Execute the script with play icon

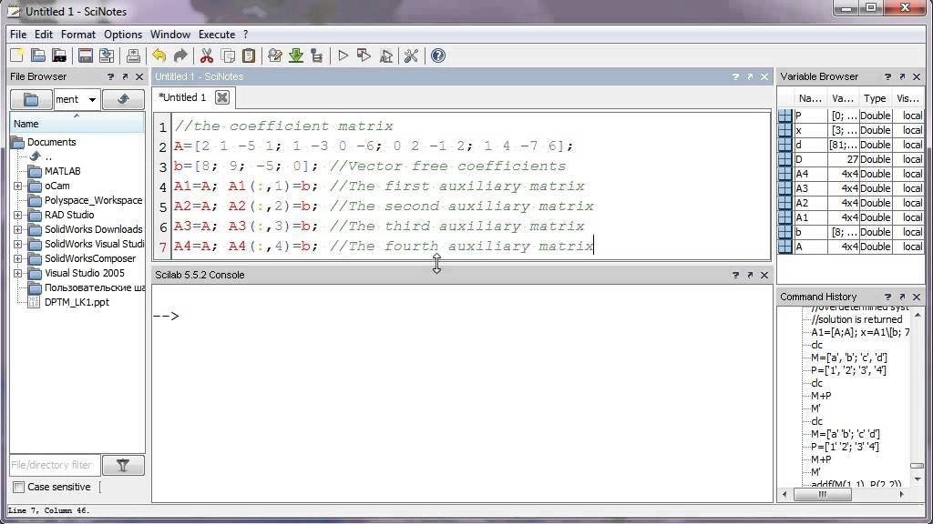(343, 55)
